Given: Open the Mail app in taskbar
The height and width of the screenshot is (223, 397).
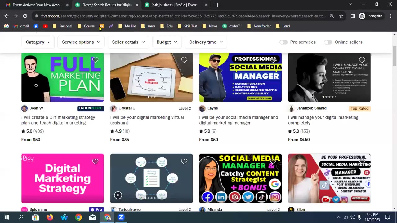Looking at the screenshot, I should point(93,217).
